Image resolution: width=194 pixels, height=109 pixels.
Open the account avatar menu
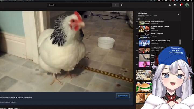click(x=187, y=5)
